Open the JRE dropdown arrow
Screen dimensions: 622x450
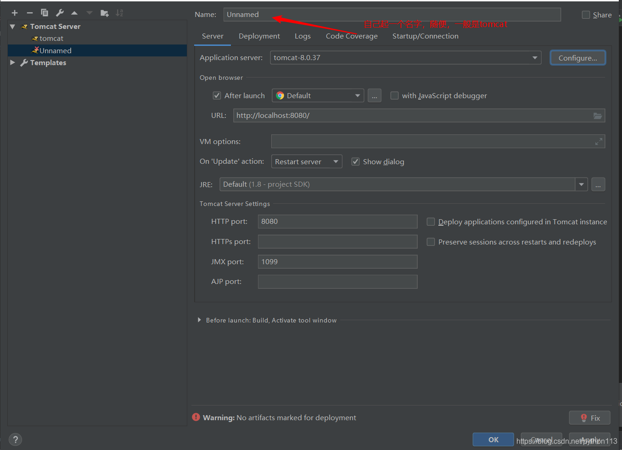pos(582,184)
